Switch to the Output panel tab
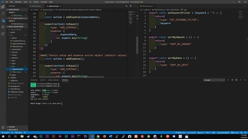248x139 pixels. 43,80
